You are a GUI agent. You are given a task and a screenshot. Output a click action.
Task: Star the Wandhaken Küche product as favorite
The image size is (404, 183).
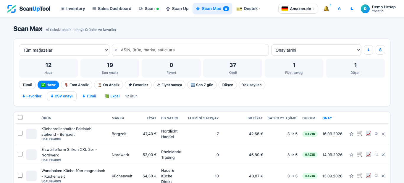[x=351, y=176]
